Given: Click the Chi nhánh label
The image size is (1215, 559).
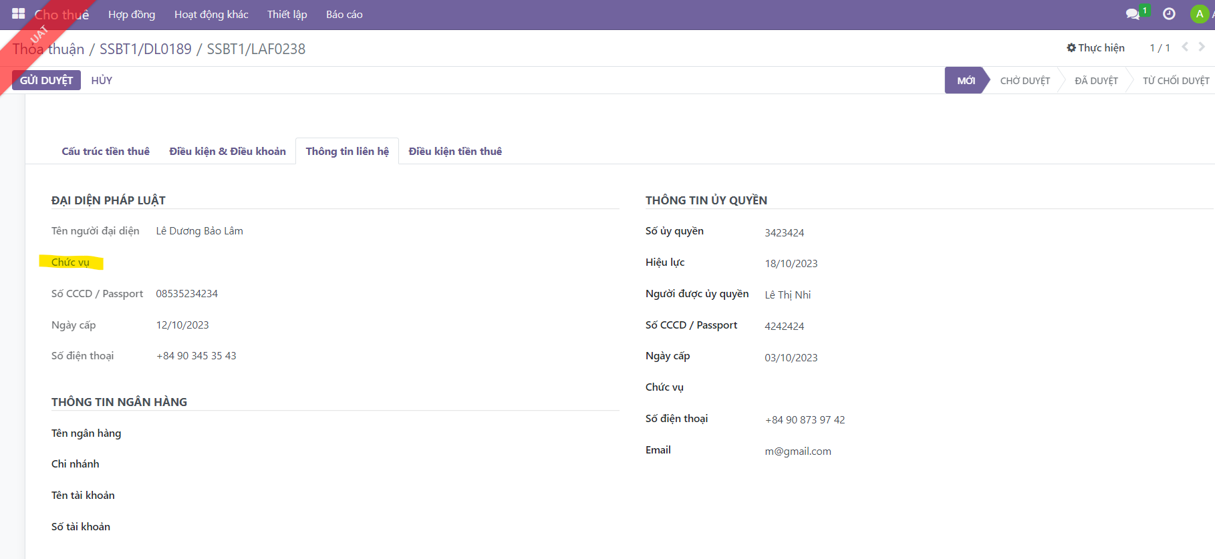Looking at the screenshot, I should (76, 464).
